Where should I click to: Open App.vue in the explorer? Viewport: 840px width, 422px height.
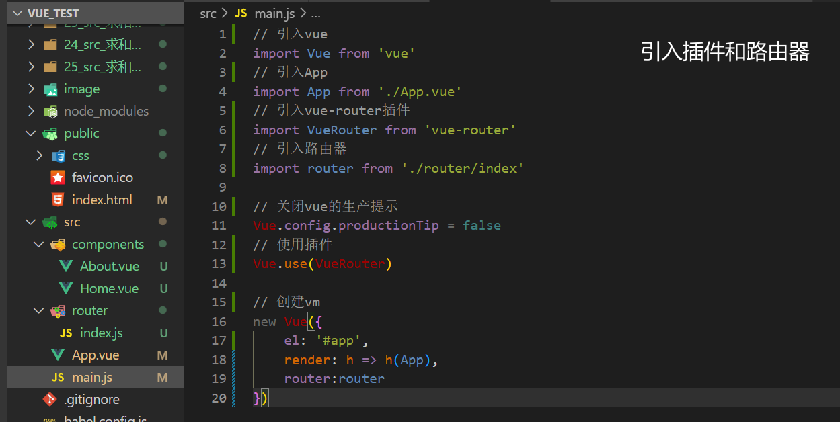[96, 355]
